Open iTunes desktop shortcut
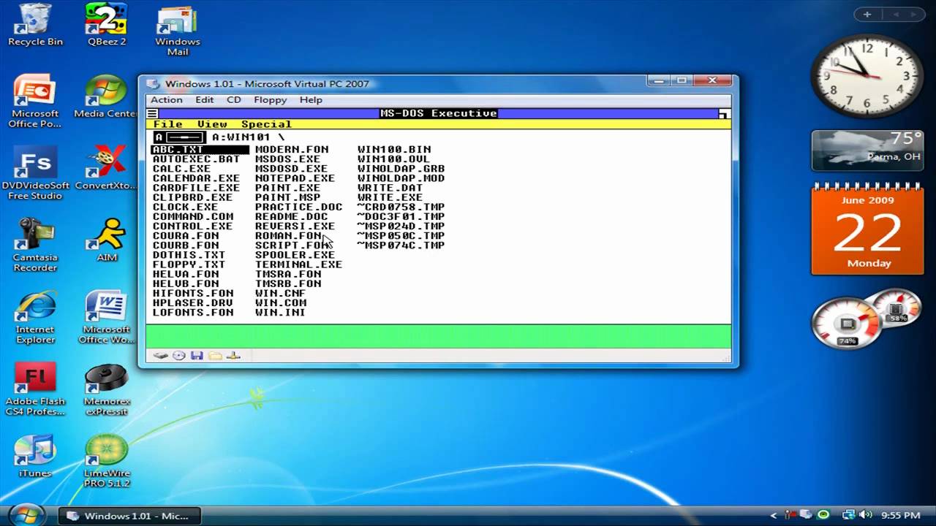The height and width of the screenshot is (526, 936). [35, 456]
